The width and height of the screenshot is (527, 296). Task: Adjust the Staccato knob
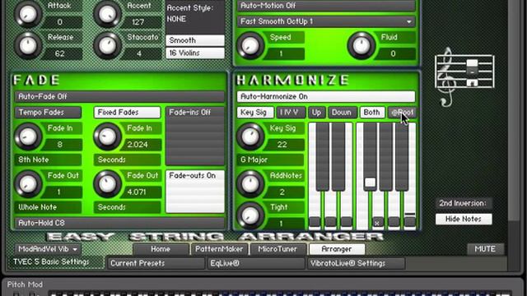pyautogui.click(x=107, y=45)
